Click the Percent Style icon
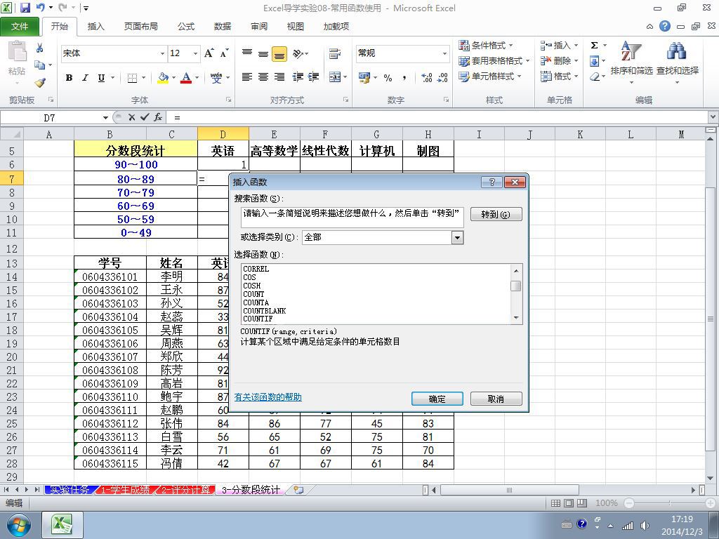Image resolution: width=719 pixels, height=539 pixels. (388, 78)
